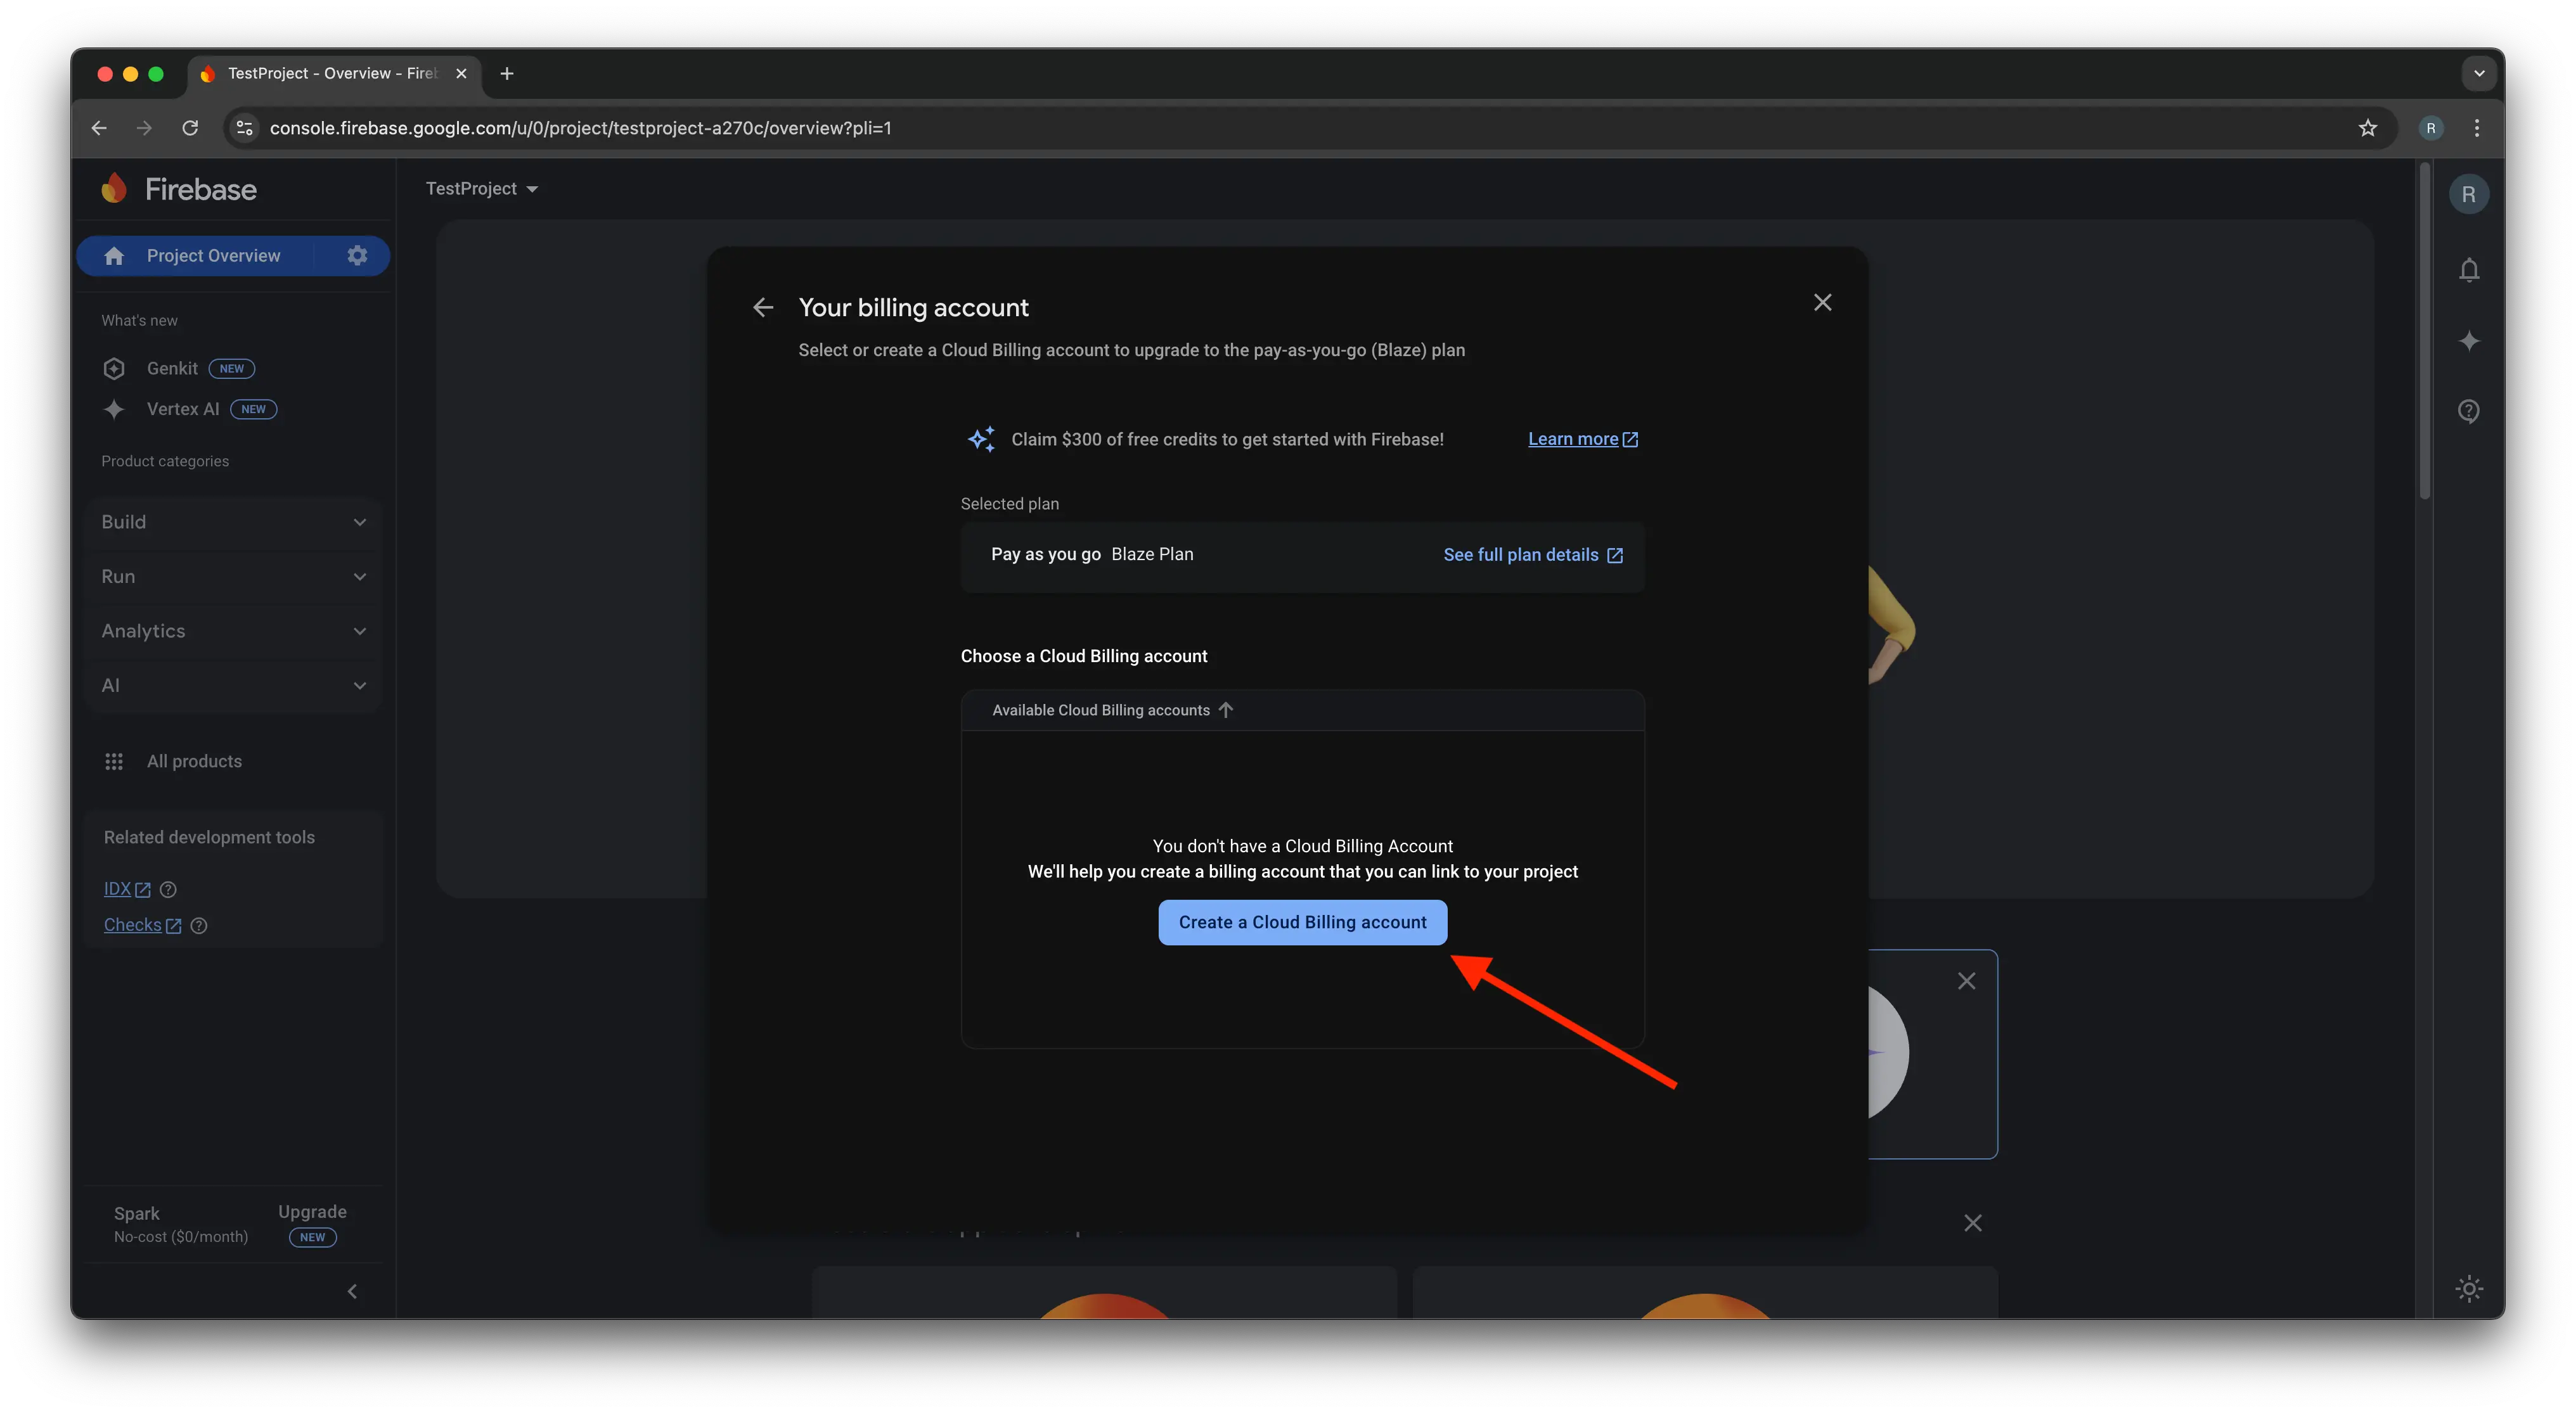The width and height of the screenshot is (2576, 1413).
Task: Go back using dialog back arrow
Action: point(763,308)
